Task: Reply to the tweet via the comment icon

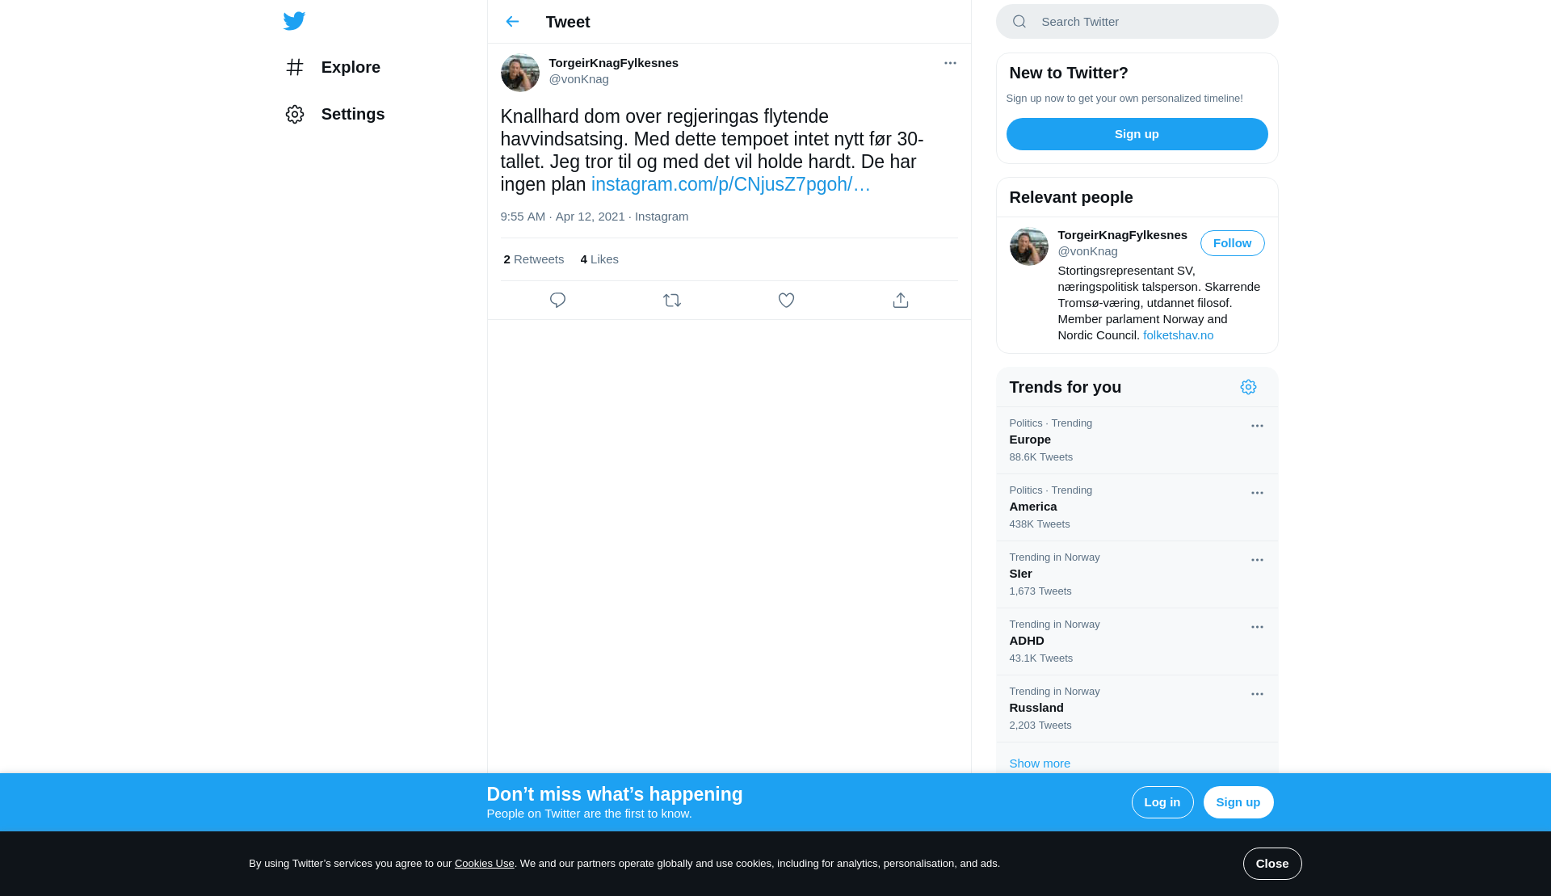Action: [557, 301]
